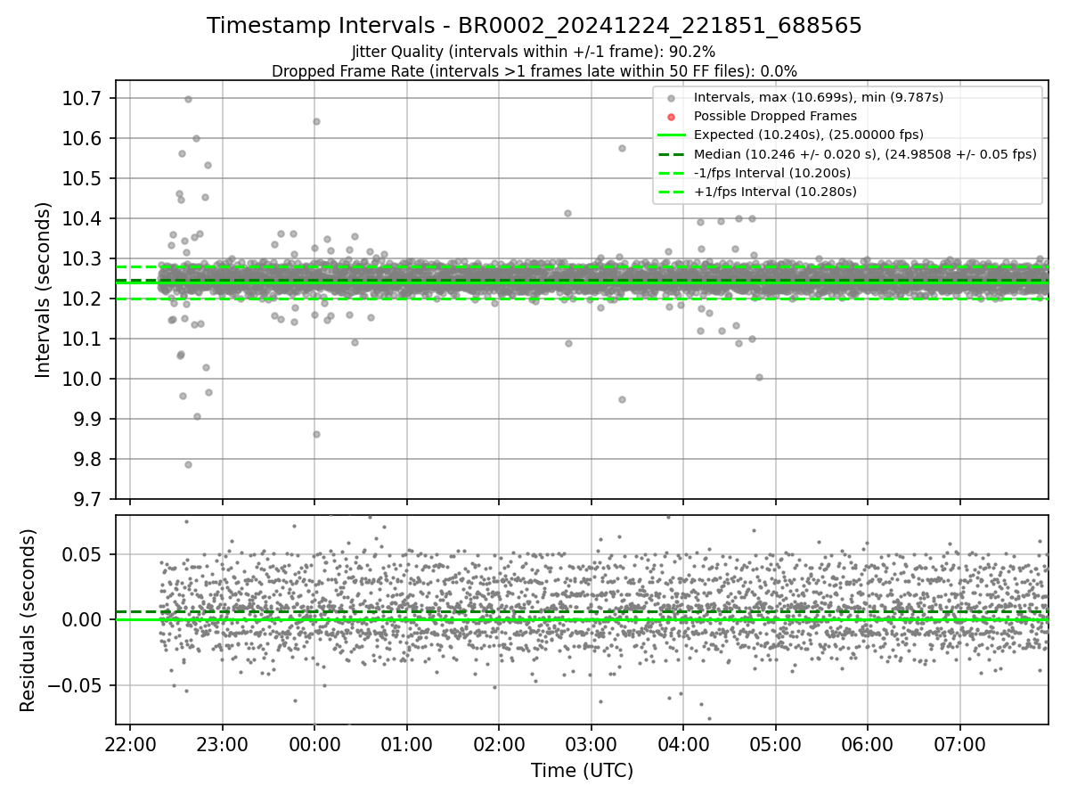Click the y-axis tick label '10.4'
The height and width of the screenshot is (802, 1069).
(81, 218)
